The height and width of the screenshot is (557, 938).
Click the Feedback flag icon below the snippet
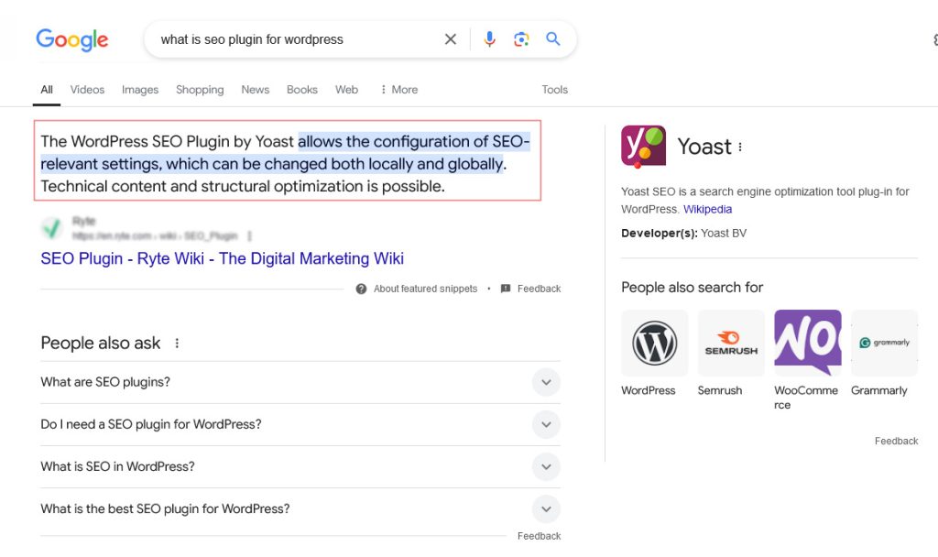click(507, 288)
